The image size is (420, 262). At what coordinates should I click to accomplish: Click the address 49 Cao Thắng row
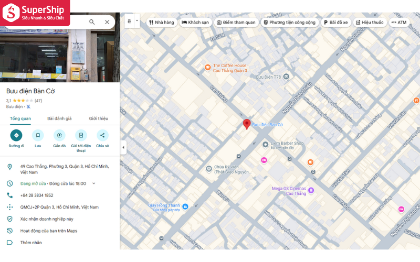(x=60, y=169)
